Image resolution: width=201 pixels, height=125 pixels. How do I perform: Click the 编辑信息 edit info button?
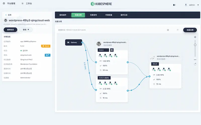point(10,30)
